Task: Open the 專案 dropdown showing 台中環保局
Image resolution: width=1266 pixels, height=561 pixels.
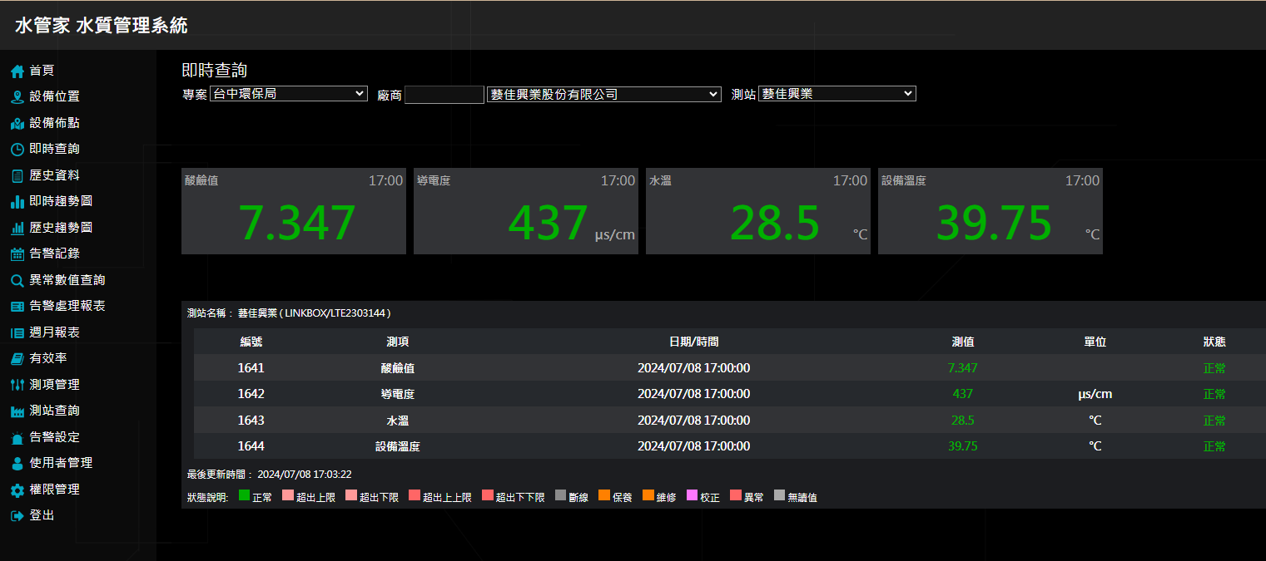Action: [288, 94]
